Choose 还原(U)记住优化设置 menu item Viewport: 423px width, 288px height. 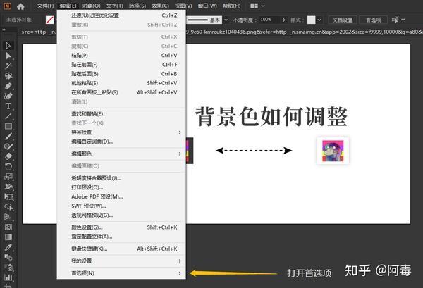coord(121,15)
